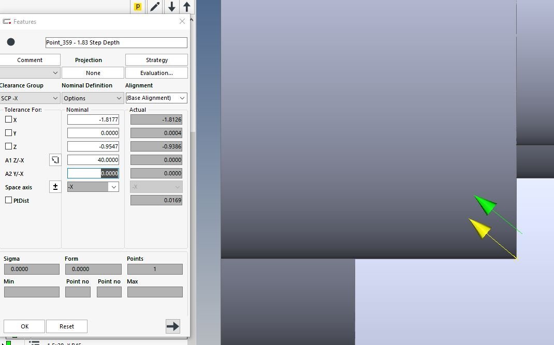Open the Comment dropdown
Image resolution: width=554 pixels, height=345 pixels.
tap(30, 73)
